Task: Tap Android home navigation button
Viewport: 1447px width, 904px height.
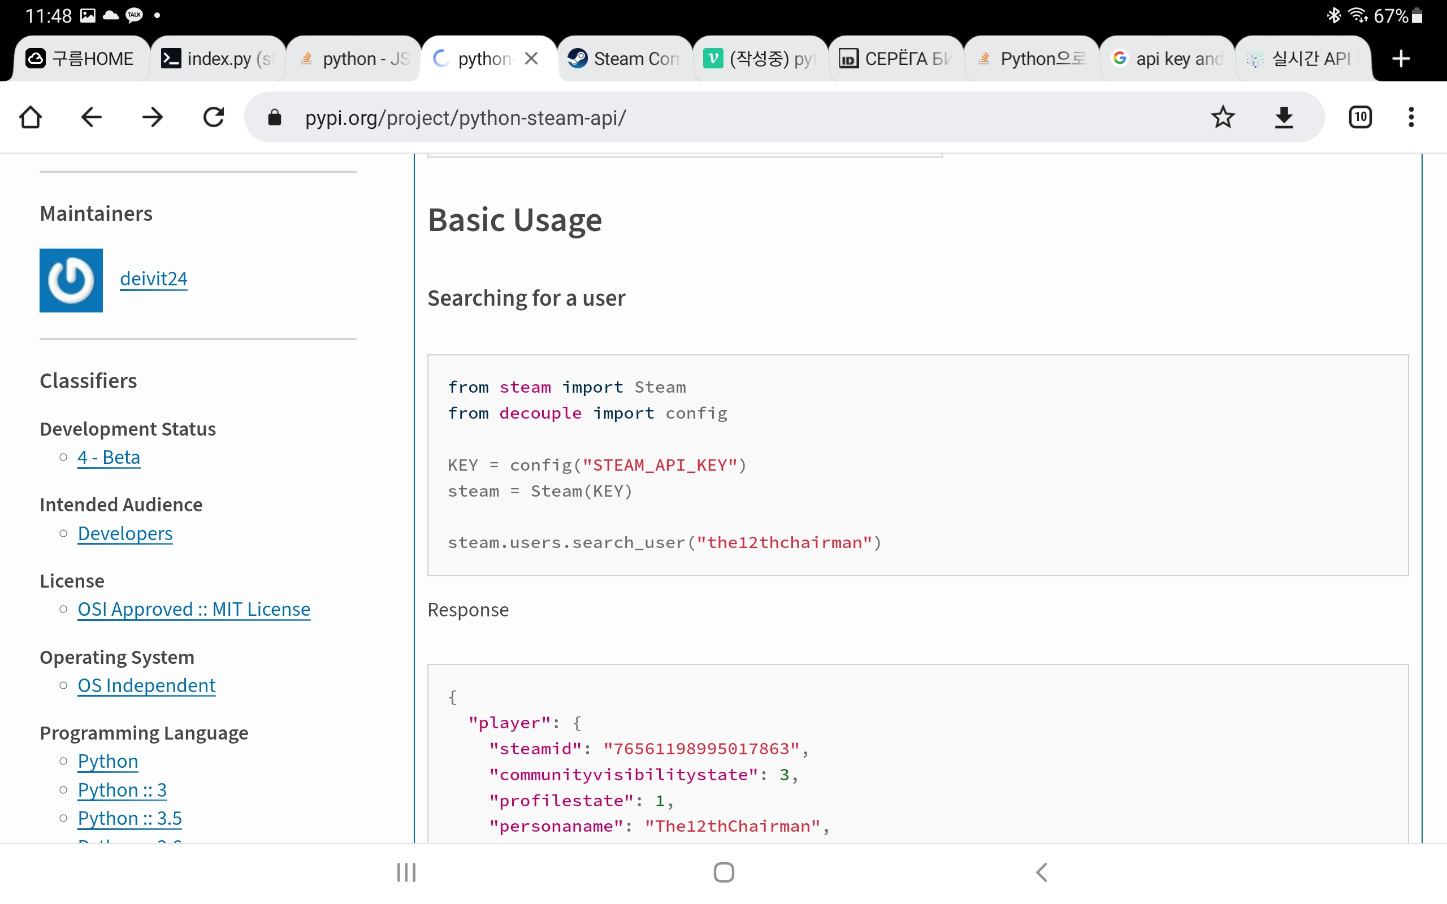Action: pos(723,872)
